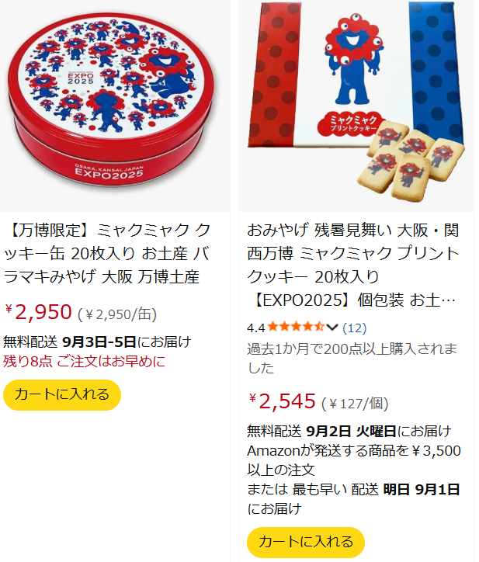The height and width of the screenshot is (562, 479).
Task: Click the 4.4 rating number
Action: click(255, 328)
